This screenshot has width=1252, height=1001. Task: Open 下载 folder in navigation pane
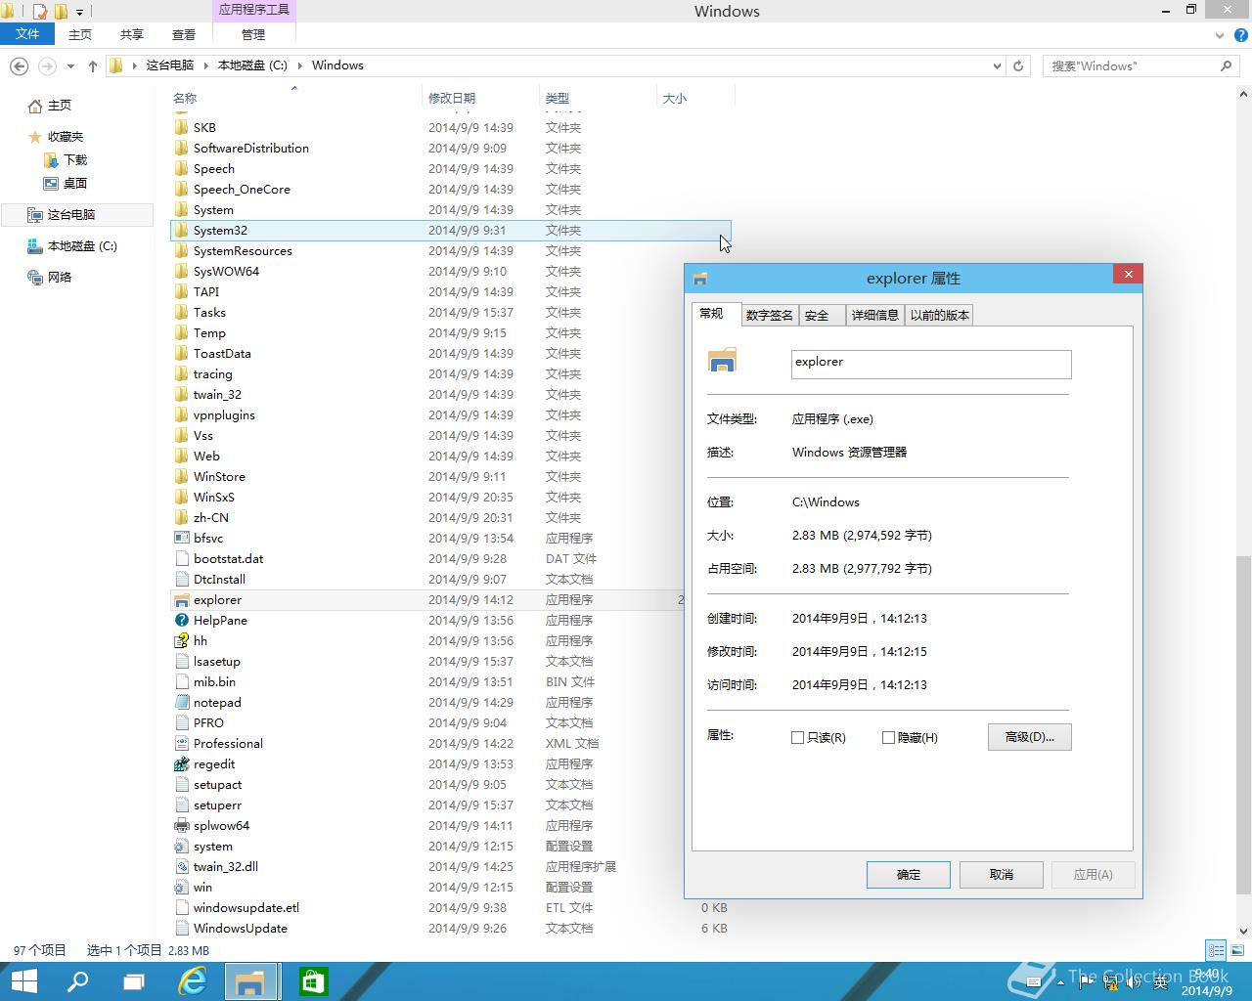pyautogui.click(x=75, y=160)
